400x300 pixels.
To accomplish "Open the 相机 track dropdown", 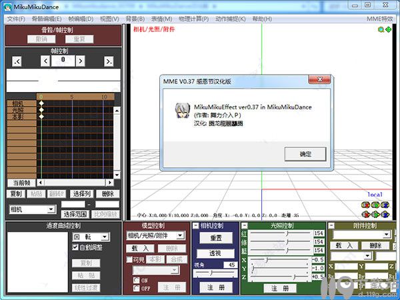I will (x=51, y=209).
